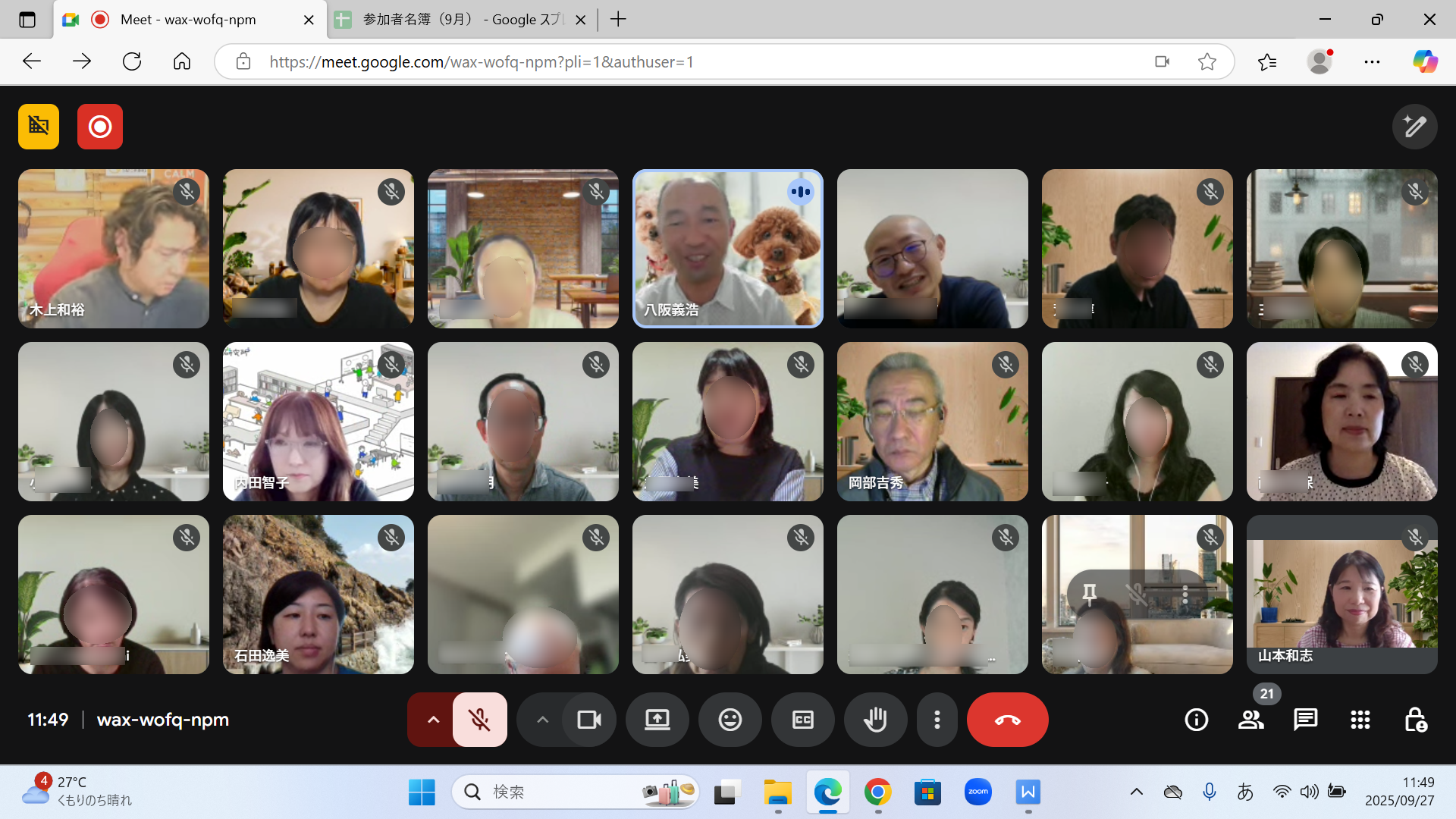
Task: Expand video settings chevron
Action: (x=542, y=720)
